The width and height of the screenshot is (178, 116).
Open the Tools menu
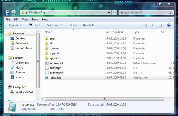35,19
